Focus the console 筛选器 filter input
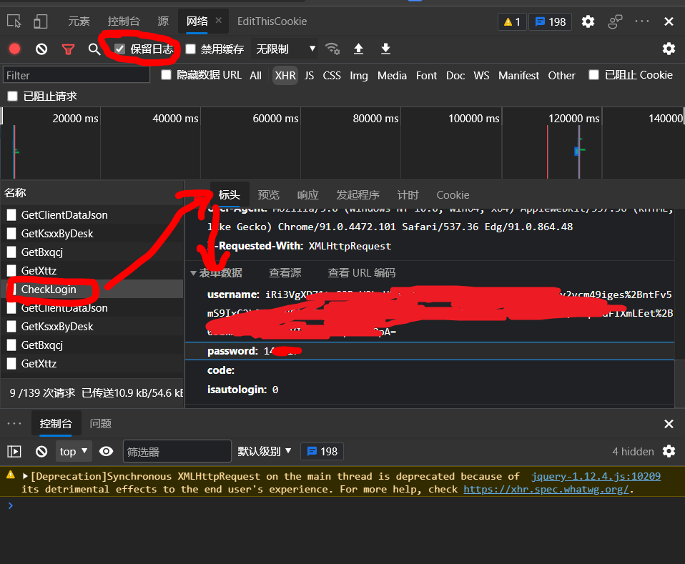This screenshot has width=685, height=564. (x=177, y=451)
